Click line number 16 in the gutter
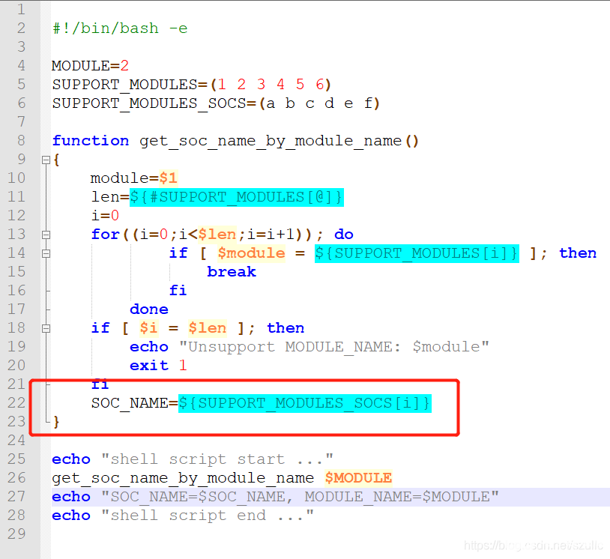This screenshot has height=559, width=610. (16, 291)
